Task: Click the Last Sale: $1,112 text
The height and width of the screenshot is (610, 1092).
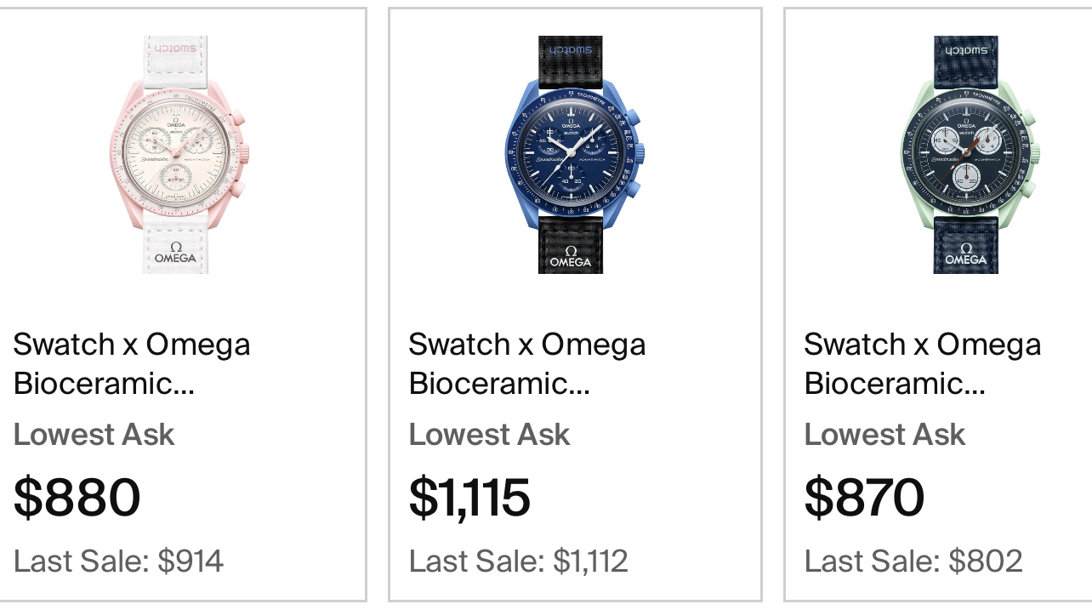Action: [x=518, y=562]
